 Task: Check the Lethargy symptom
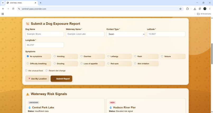tap(108, 56)
